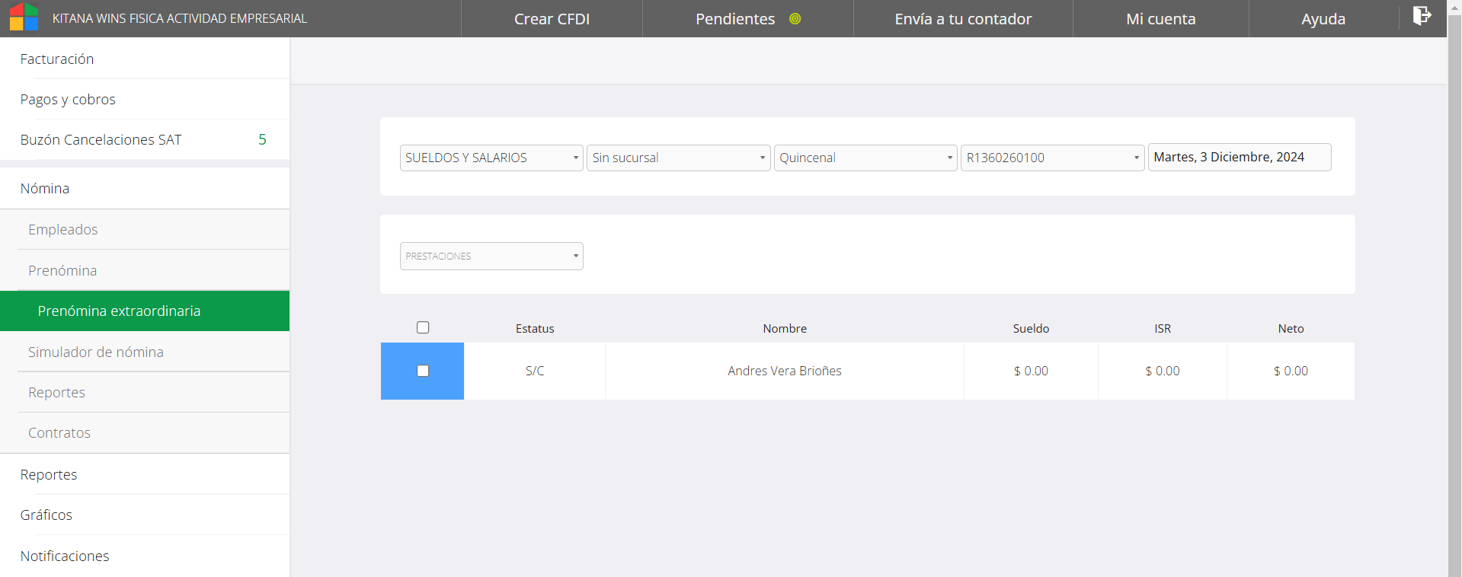Click the Buzón Cancelaciones count badge 5

(x=262, y=139)
